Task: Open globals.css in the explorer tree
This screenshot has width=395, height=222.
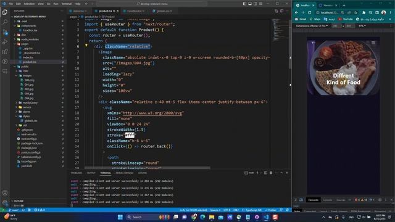Action: pyautogui.click(x=31, y=121)
